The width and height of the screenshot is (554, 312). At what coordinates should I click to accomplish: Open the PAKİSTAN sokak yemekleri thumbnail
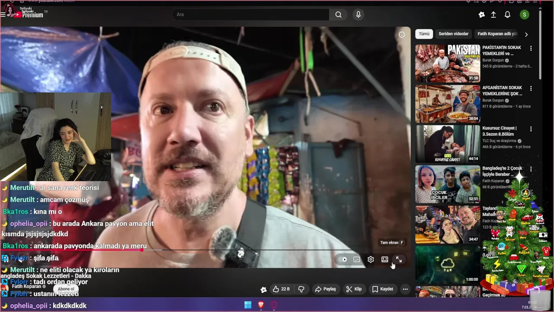pyautogui.click(x=448, y=63)
